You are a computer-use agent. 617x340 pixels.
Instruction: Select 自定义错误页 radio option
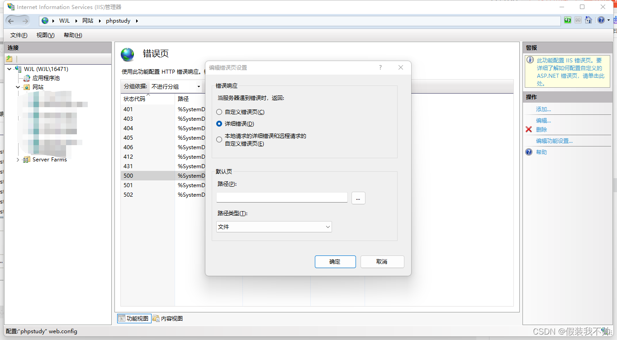[x=219, y=112]
